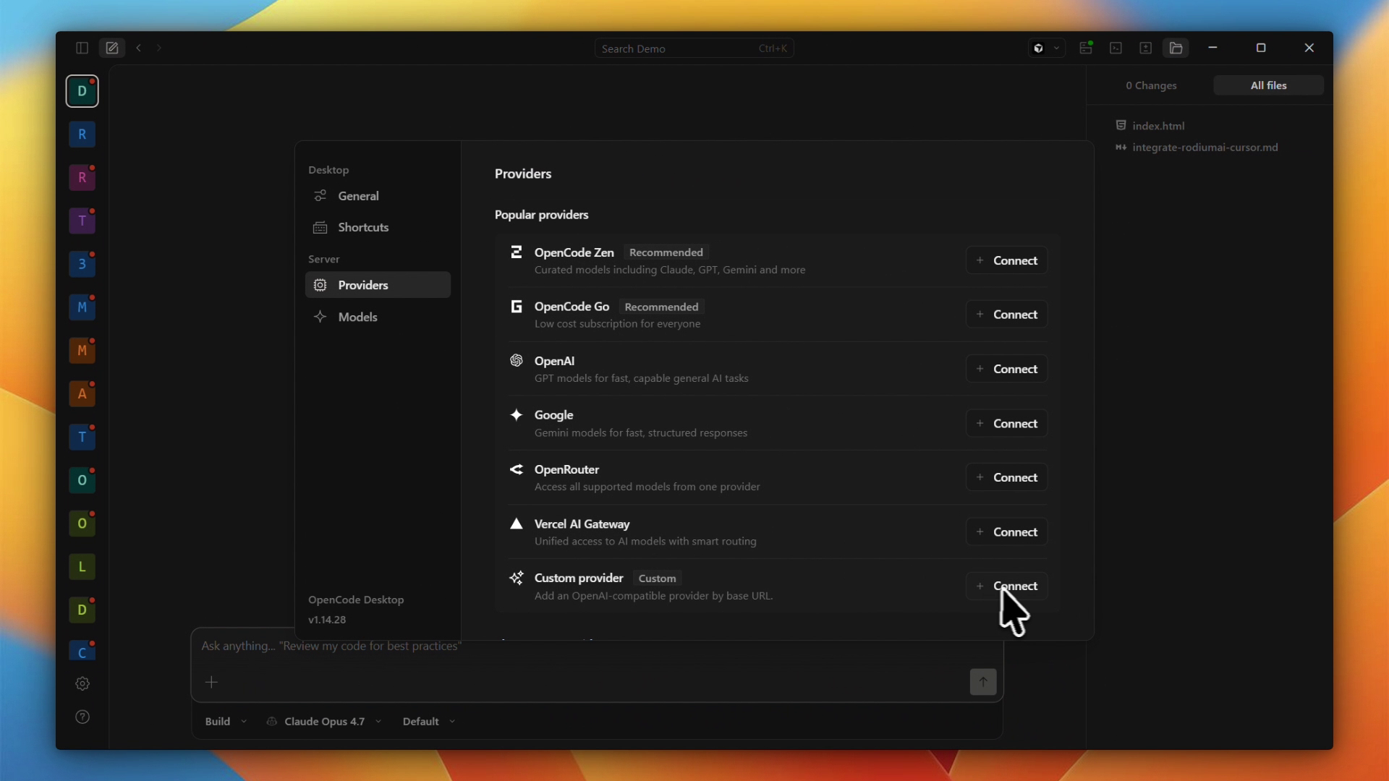Click the Vercel triangle logo icon
1389x781 pixels.
[517, 524]
